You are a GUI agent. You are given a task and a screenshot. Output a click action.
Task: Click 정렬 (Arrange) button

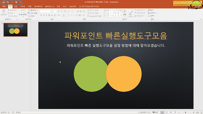125,13
